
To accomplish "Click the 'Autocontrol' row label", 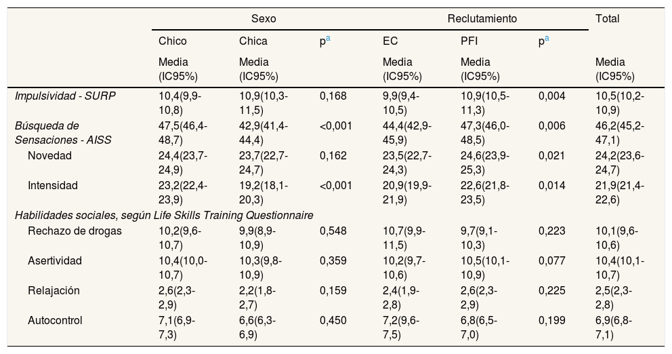I will pos(55,319).
